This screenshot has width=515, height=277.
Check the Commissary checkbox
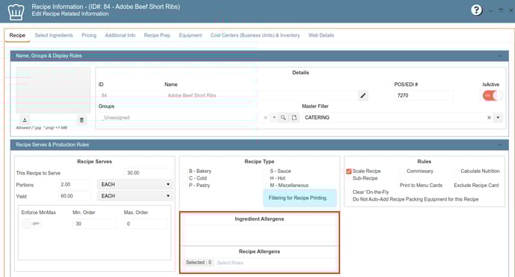(403, 171)
